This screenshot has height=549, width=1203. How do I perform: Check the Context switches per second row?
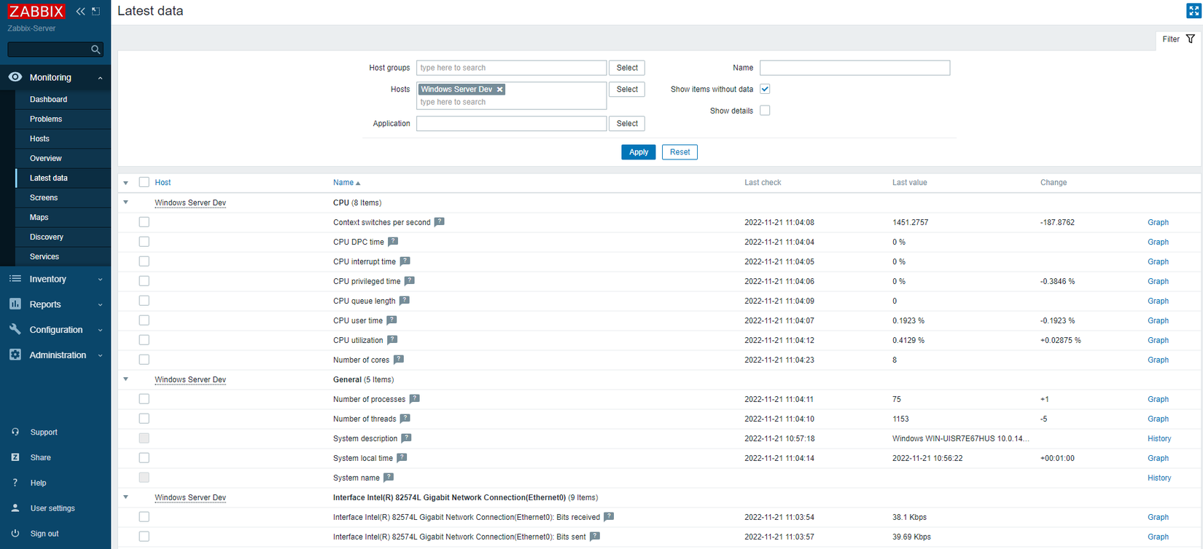tap(144, 222)
